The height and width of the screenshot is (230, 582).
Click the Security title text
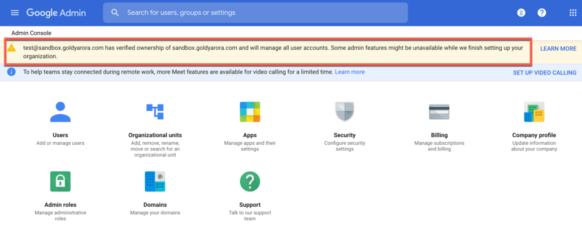345,136
